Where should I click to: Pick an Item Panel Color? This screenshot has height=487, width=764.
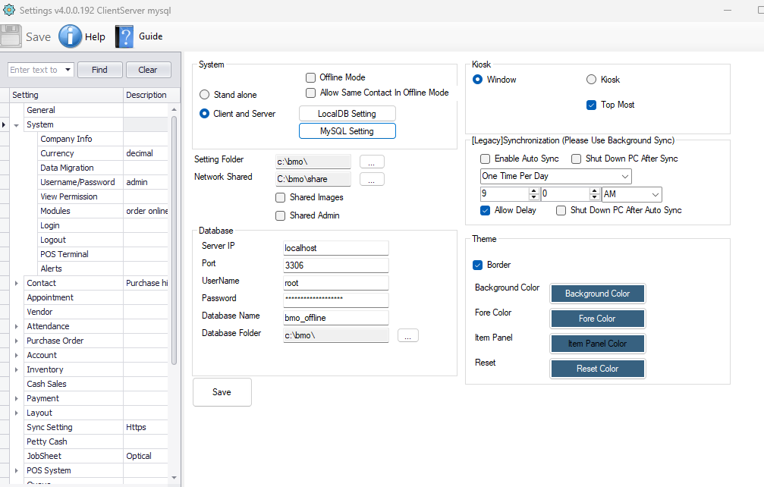coord(597,344)
